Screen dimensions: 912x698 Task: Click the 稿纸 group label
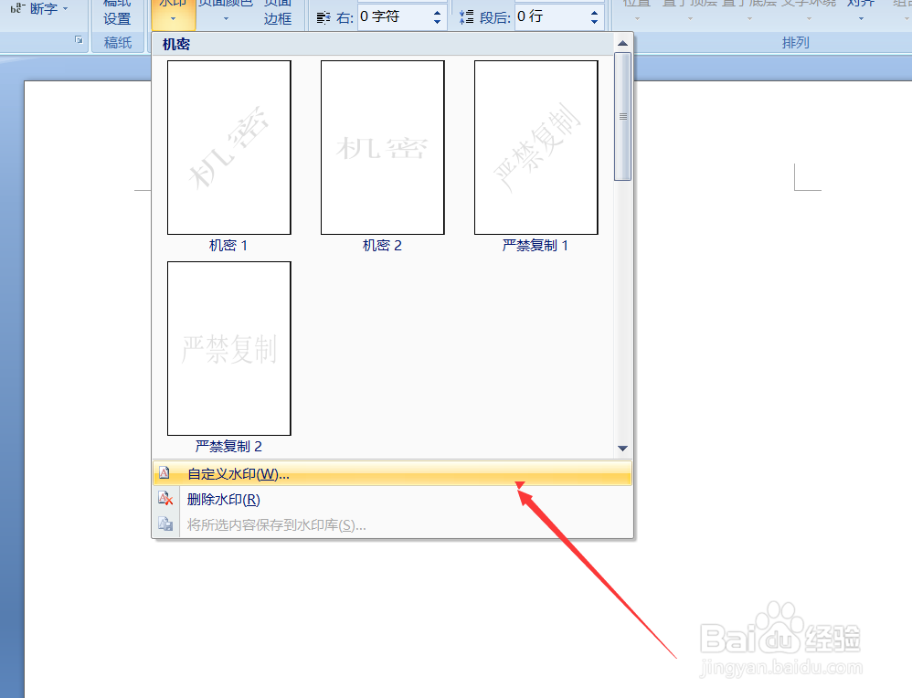click(118, 42)
